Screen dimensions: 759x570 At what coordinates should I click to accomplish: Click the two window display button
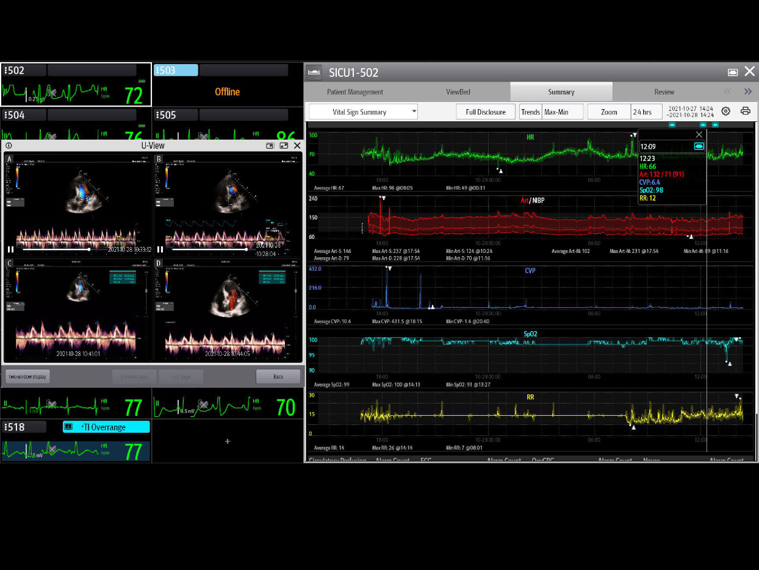(27, 377)
